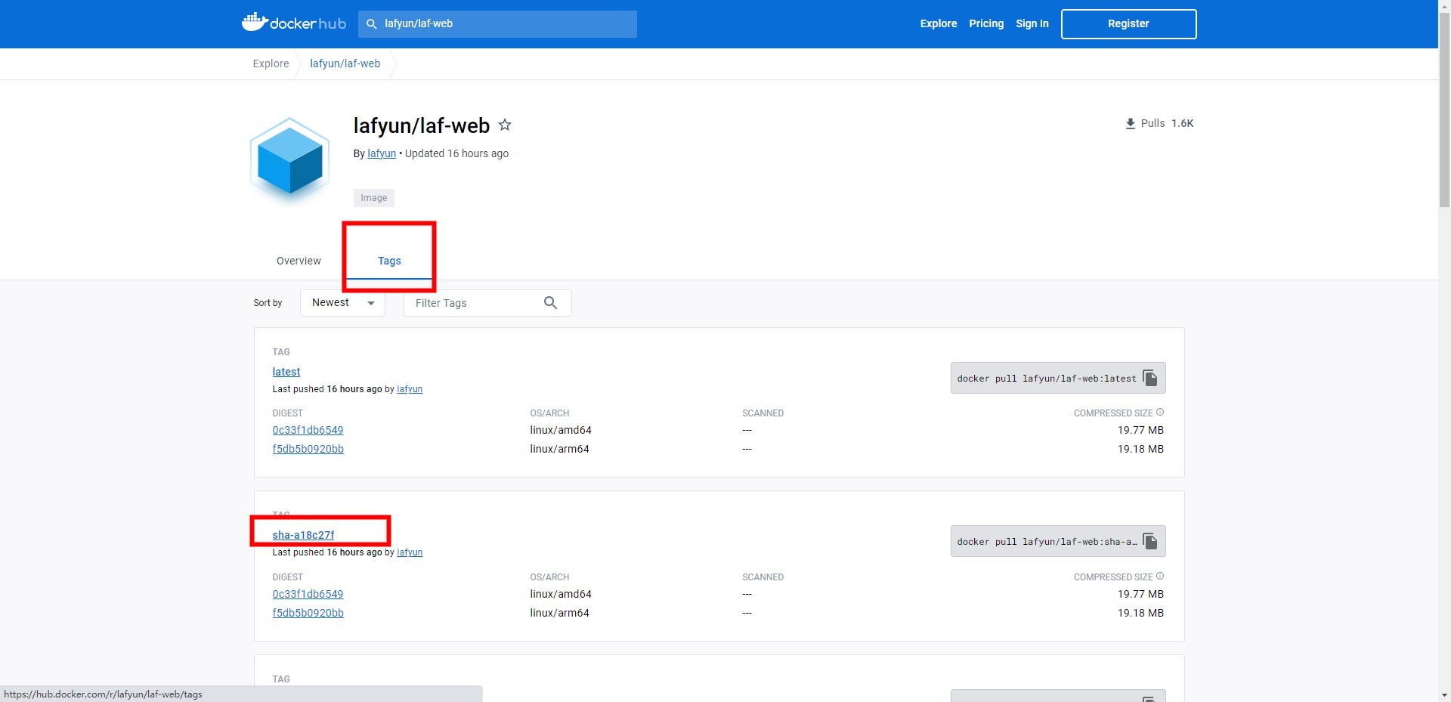The height and width of the screenshot is (702, 1451).
Task: Click the Filter Tags search magnifier icon
Action: tap(550, 303)
